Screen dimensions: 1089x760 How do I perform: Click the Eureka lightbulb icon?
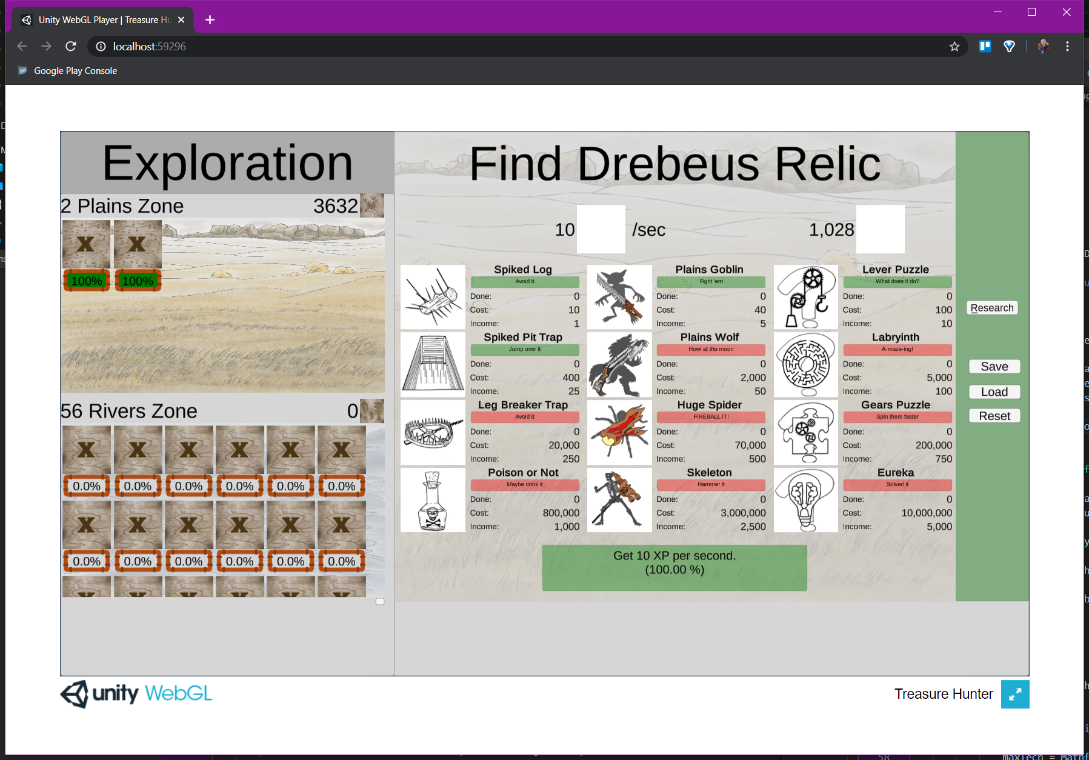pos(805,500)
